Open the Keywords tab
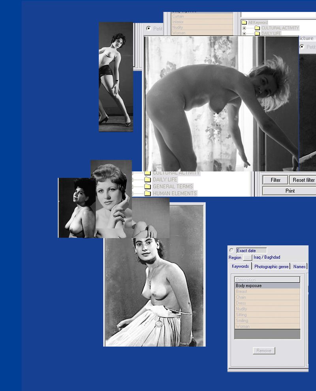The image size is (316, 391). click(240, 267)
